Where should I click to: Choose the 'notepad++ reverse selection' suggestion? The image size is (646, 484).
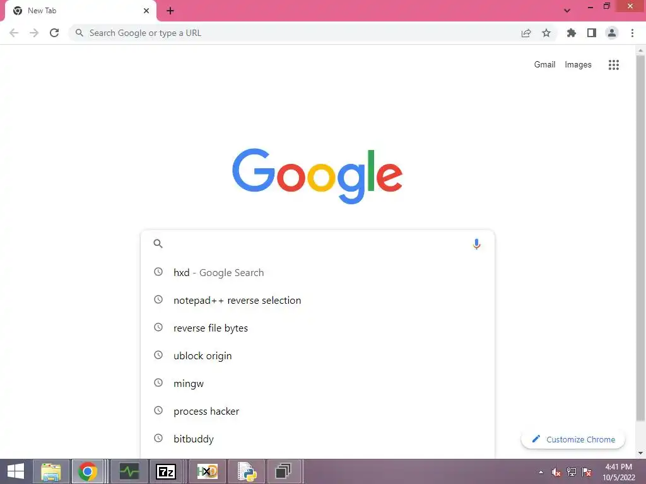click(x=317, y=300)
